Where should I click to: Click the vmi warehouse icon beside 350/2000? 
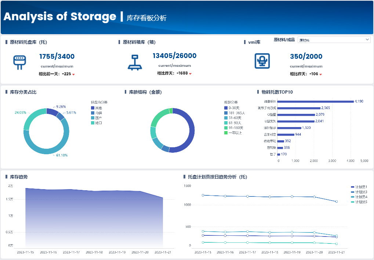(262, 61)
